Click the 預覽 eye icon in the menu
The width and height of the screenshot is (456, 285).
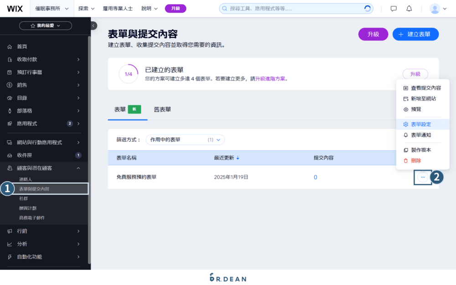click(405, 109)
